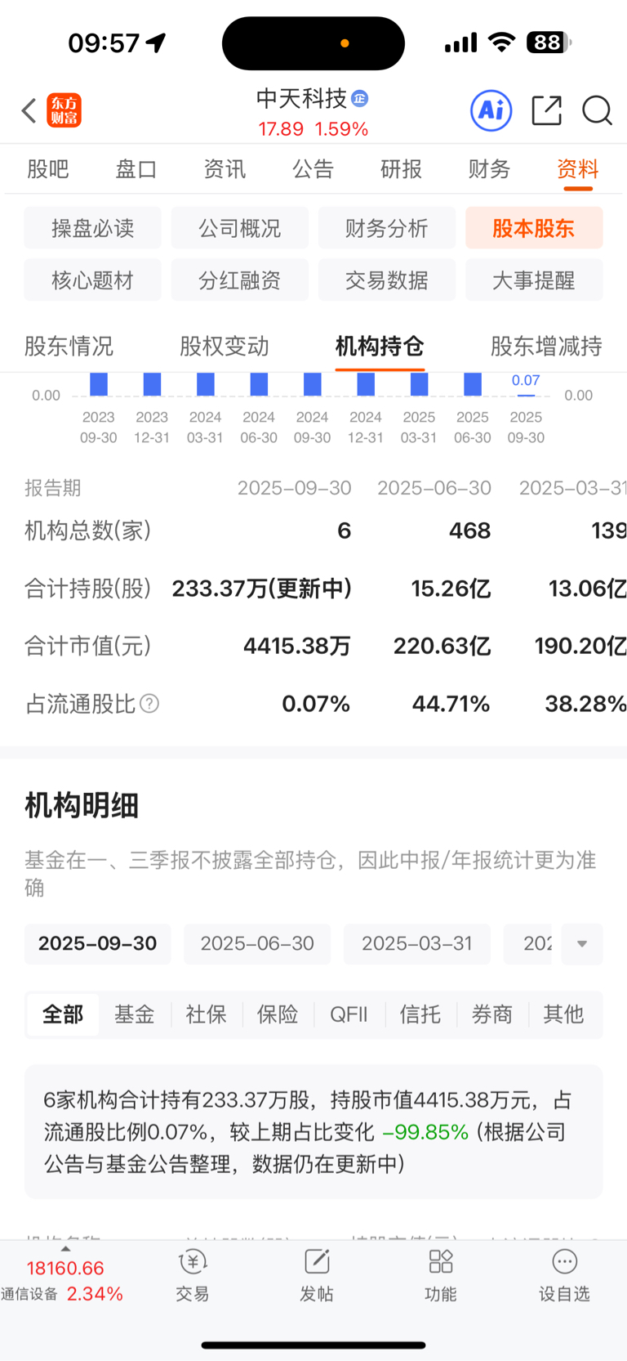Image resolution: width=627 pixels, height=1361 pixels.
Task: Tap 4415.38万 market value cell
Action: [297, 647]
